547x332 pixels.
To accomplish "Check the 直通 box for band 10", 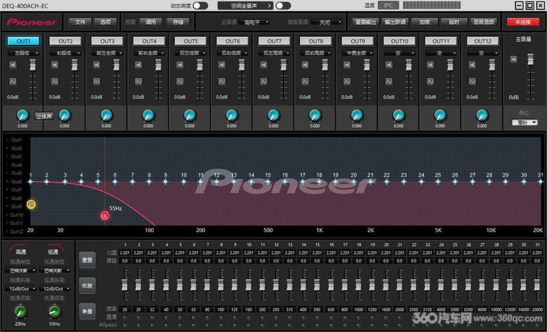I will [x=248, y=318].
